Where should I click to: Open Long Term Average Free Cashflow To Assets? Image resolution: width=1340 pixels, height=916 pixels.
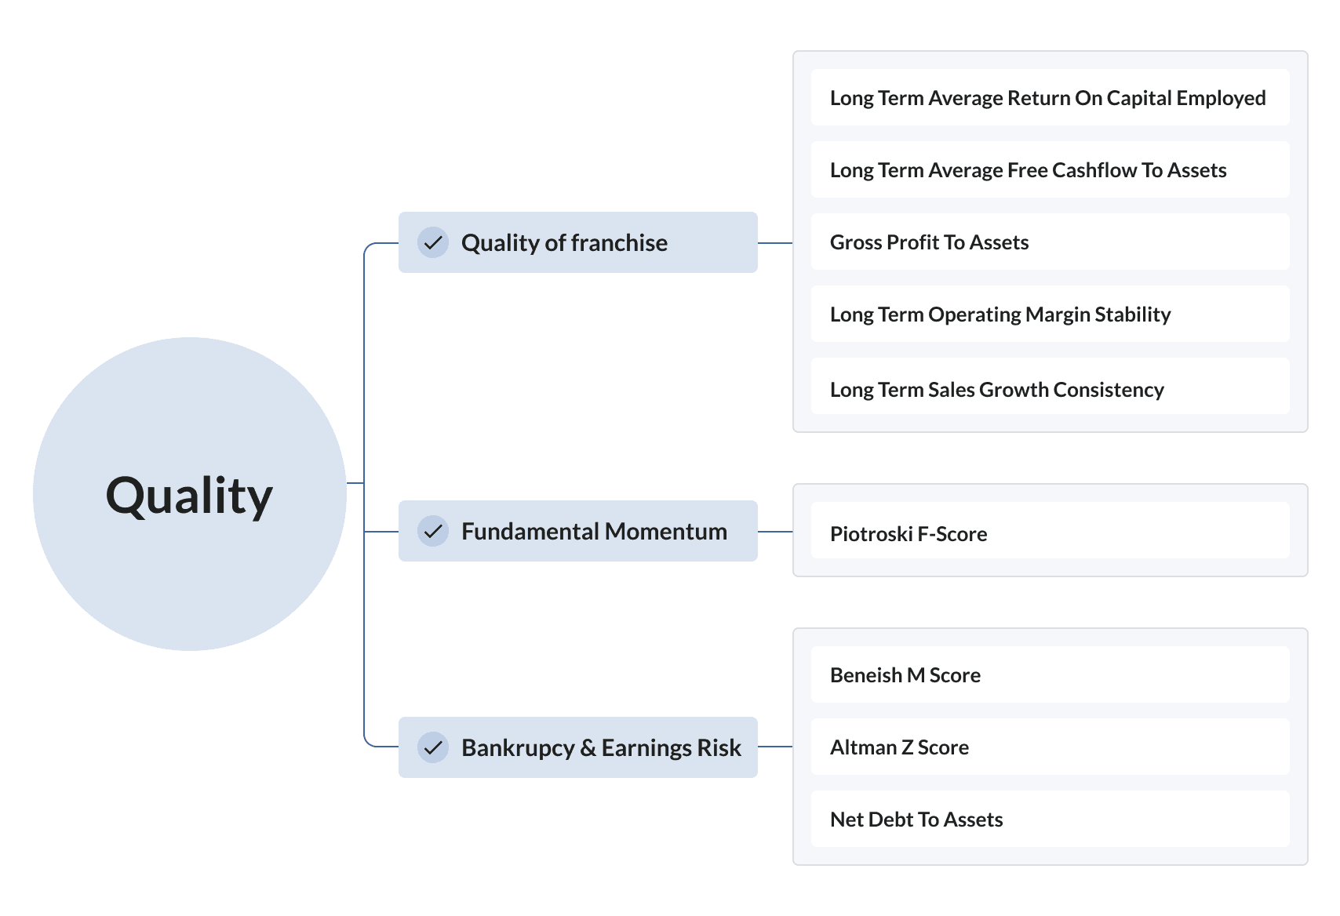(x=1051, y=169)
